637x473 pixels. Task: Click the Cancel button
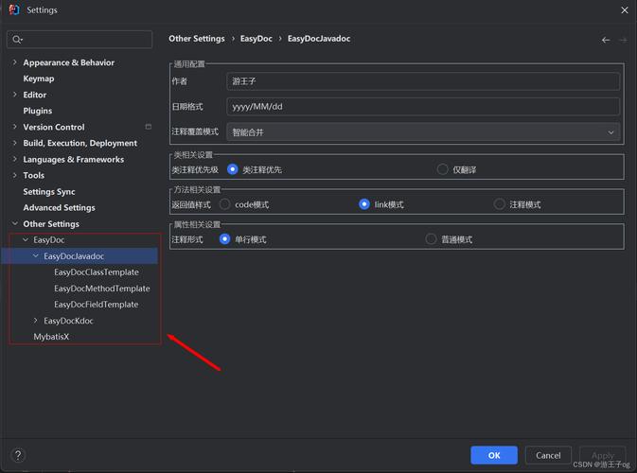click(x=548, y=455)
